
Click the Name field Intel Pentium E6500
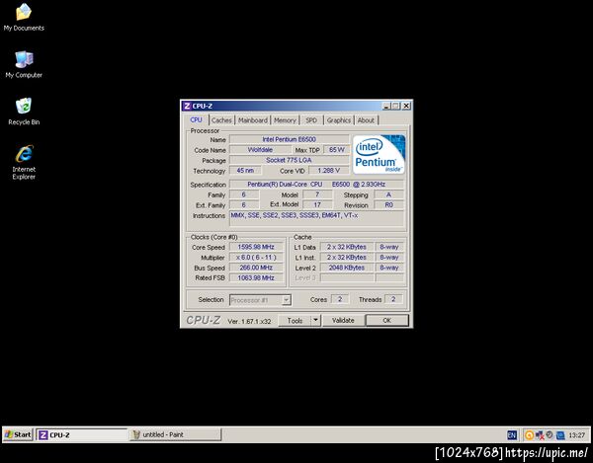pyautogui.click(x=290, y=139)
